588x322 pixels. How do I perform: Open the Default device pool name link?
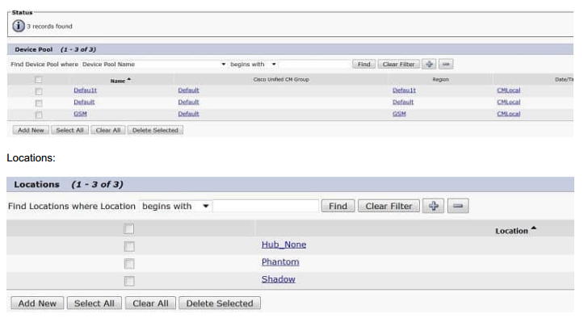coord(84,102)
